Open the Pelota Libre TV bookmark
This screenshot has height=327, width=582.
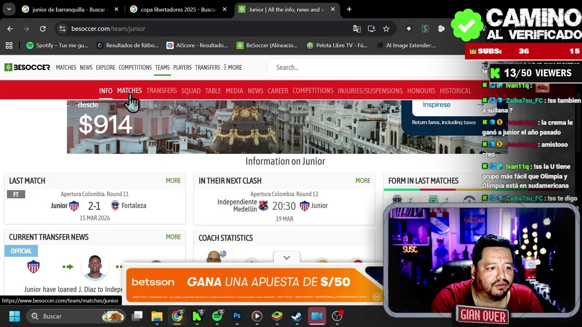pos(337,45)
